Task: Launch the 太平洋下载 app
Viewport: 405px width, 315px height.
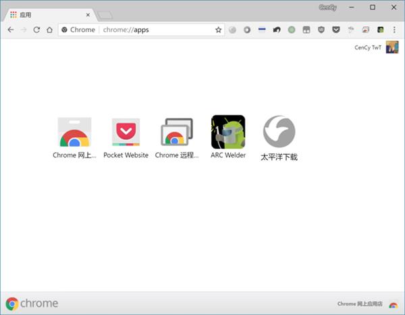Action: click(279, 131)
